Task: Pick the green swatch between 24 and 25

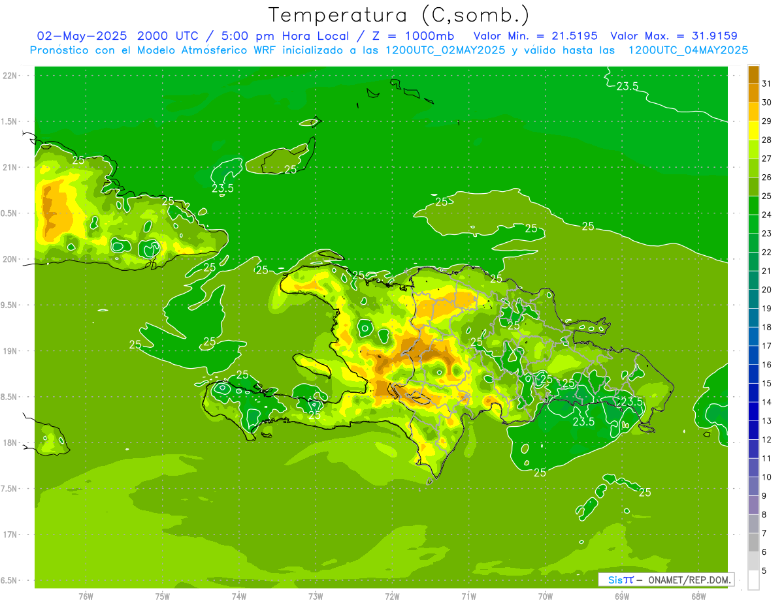Action: [753, 206]
